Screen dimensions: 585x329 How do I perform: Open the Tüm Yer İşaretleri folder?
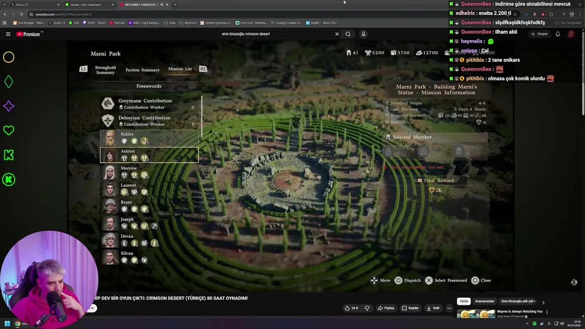coord(569,22)
